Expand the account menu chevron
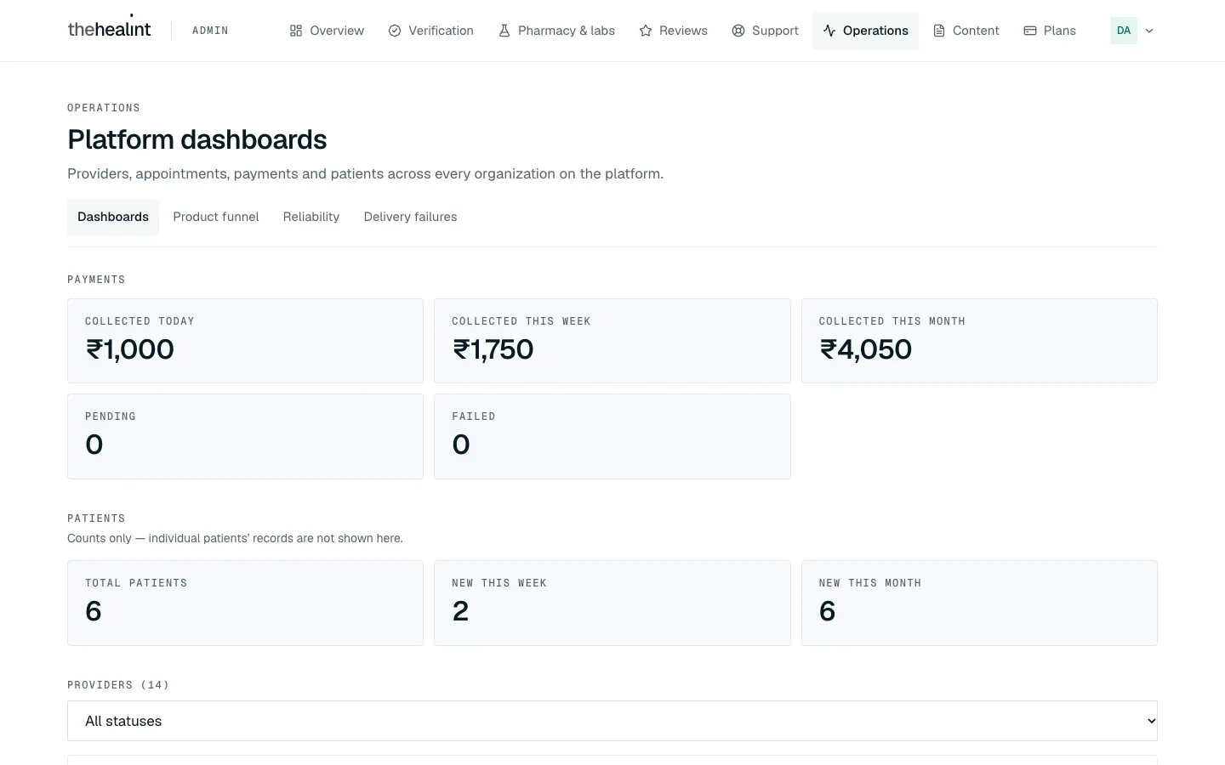 pos(1149,31)
